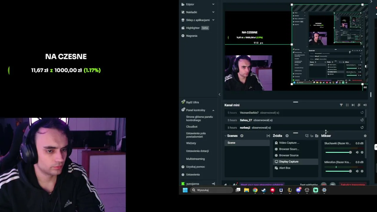Screen dimensions: 377x212
Task: Log out using the arrow beside yunojanna
Action: click(213, 184)
